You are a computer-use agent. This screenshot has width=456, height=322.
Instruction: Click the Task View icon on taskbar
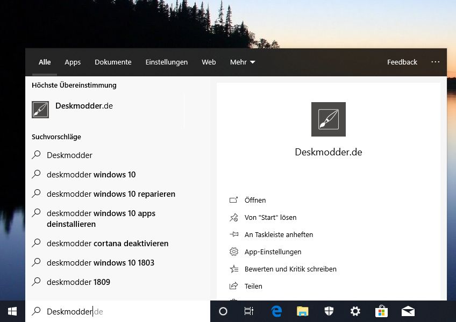click(248, 311)
